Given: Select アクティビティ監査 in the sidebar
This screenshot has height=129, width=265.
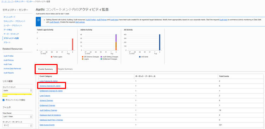Looking at the screenshot, I should click(11, 38).
